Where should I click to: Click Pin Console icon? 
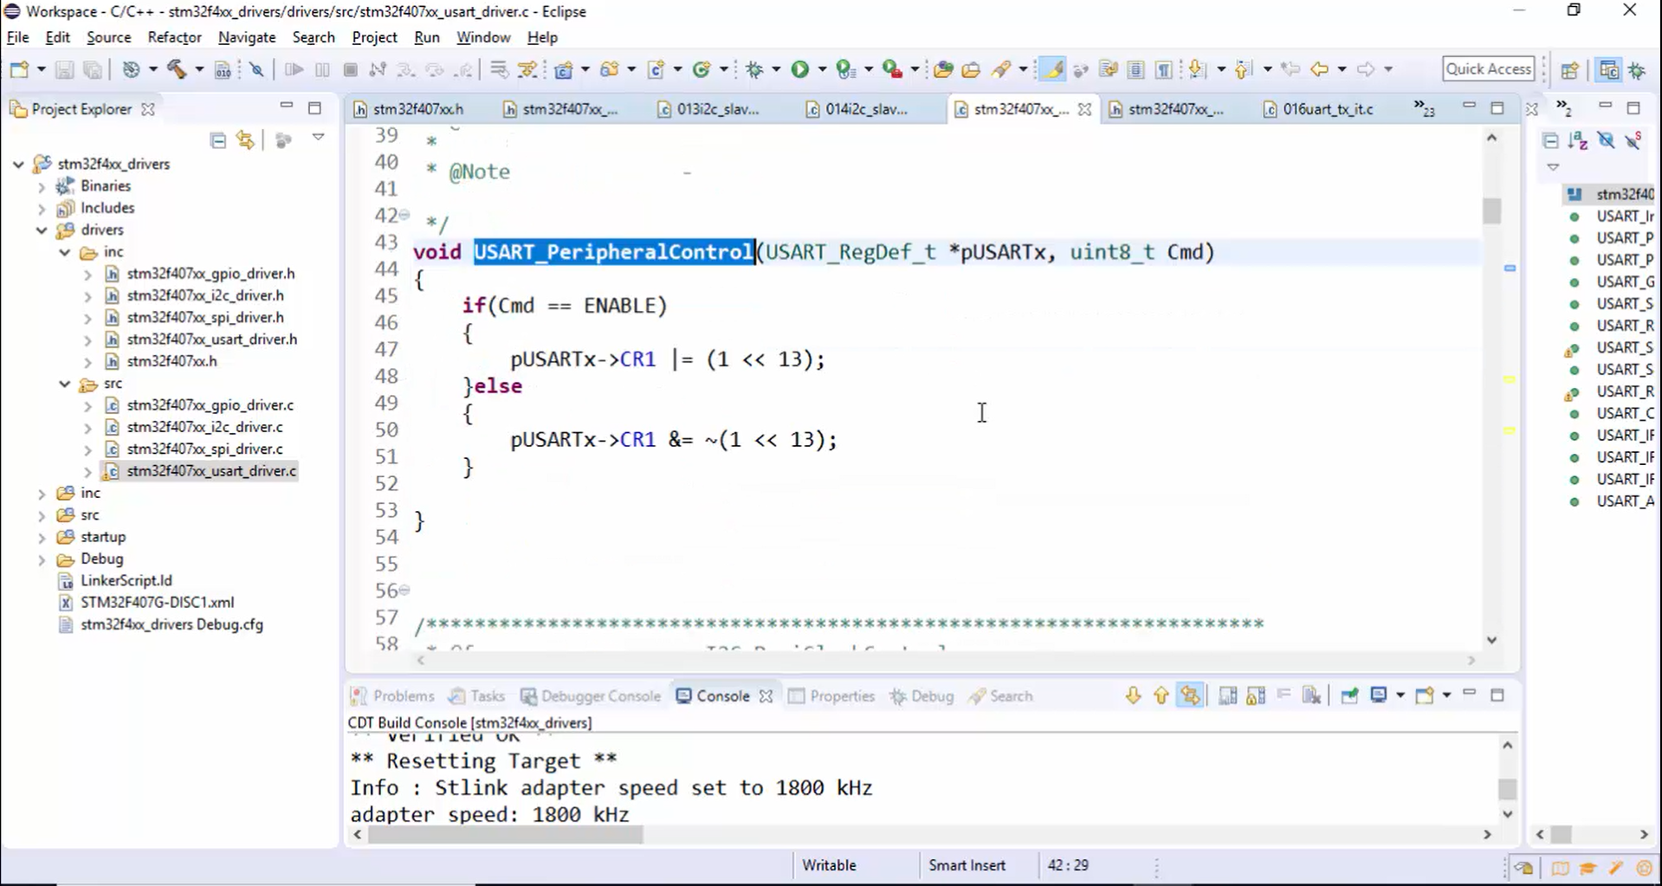[1349, 695]
